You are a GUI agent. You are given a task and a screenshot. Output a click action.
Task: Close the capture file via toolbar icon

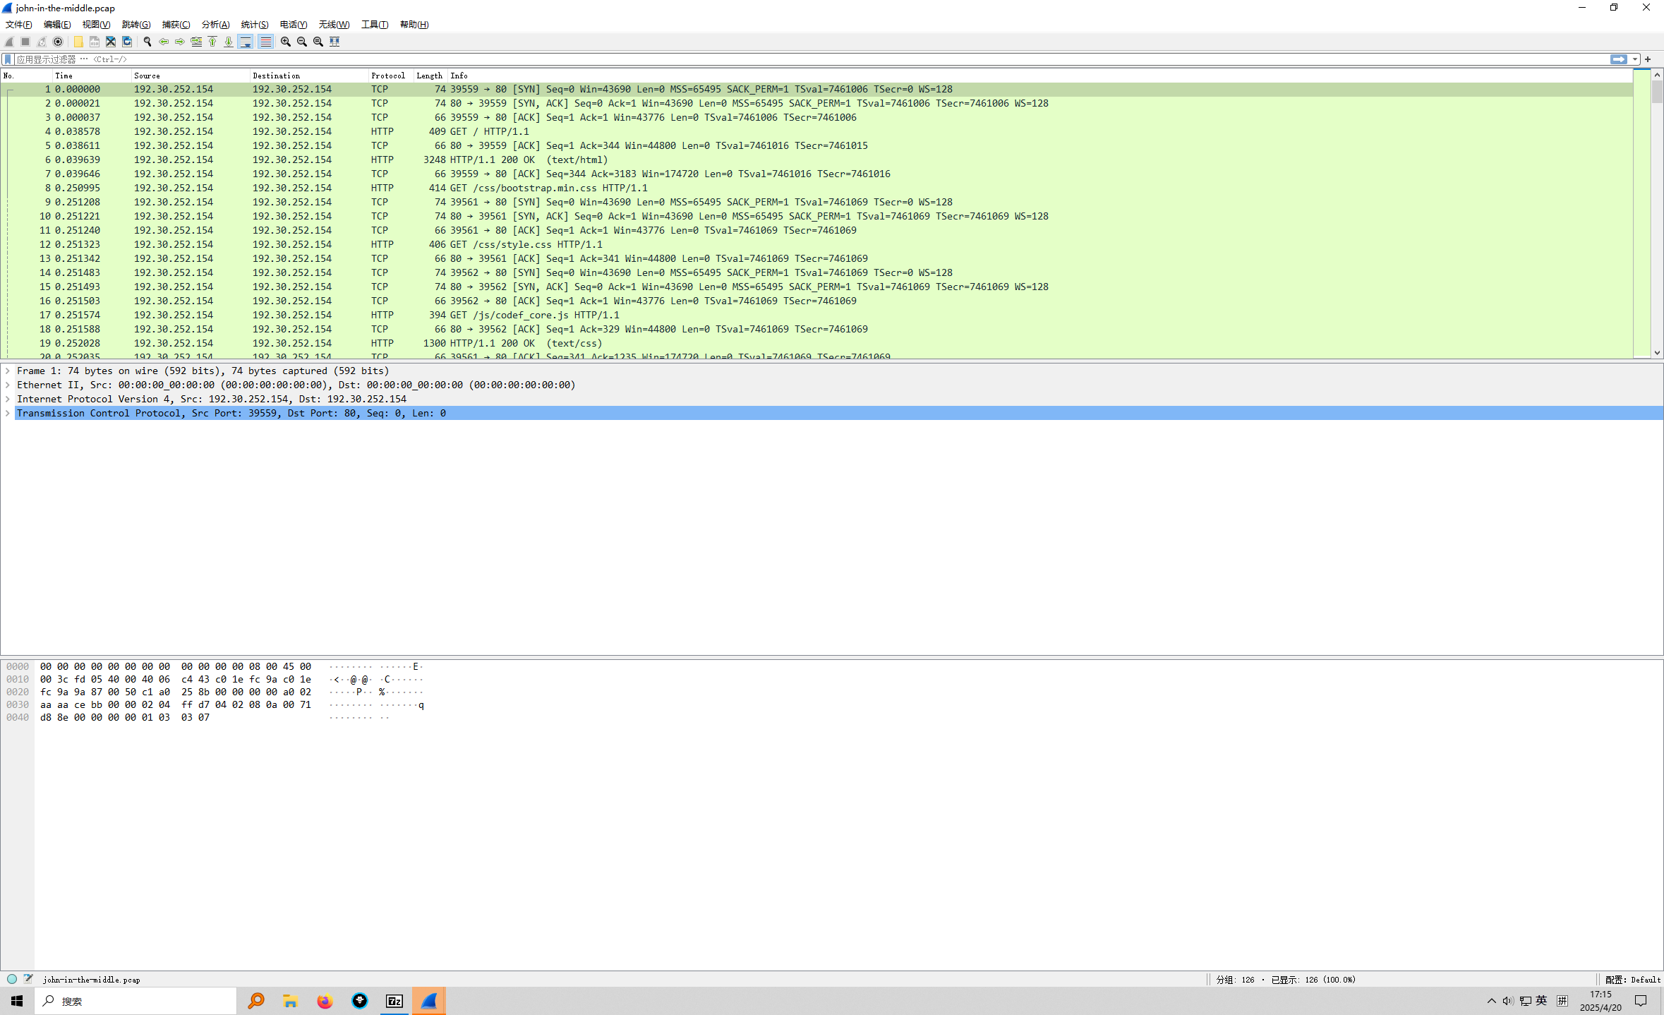click(111, 42)
